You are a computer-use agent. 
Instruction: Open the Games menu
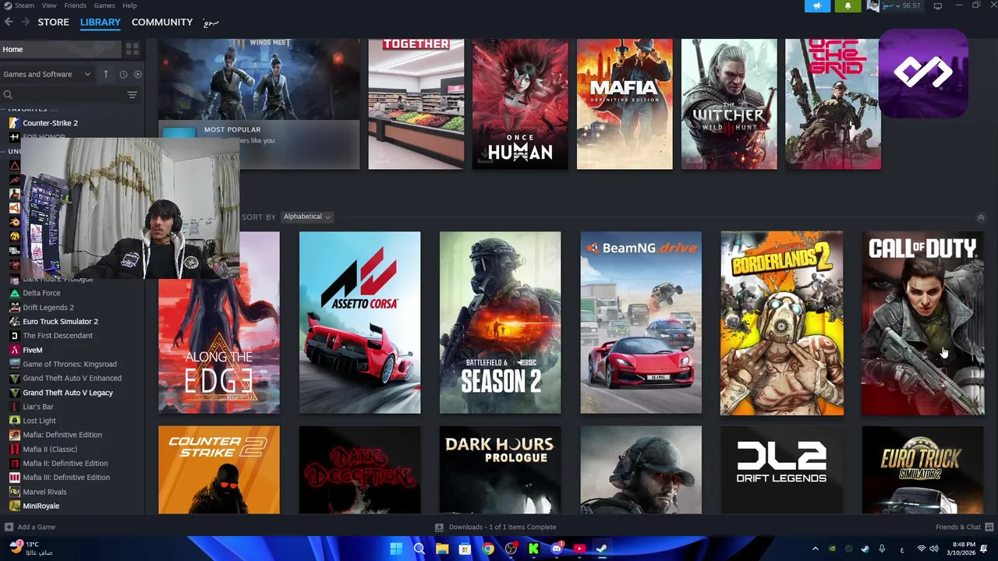pos(104,5)
